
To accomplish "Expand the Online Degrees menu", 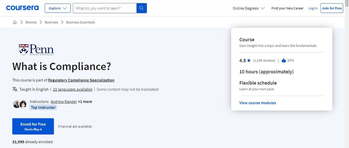I will [x=248, y=8].
